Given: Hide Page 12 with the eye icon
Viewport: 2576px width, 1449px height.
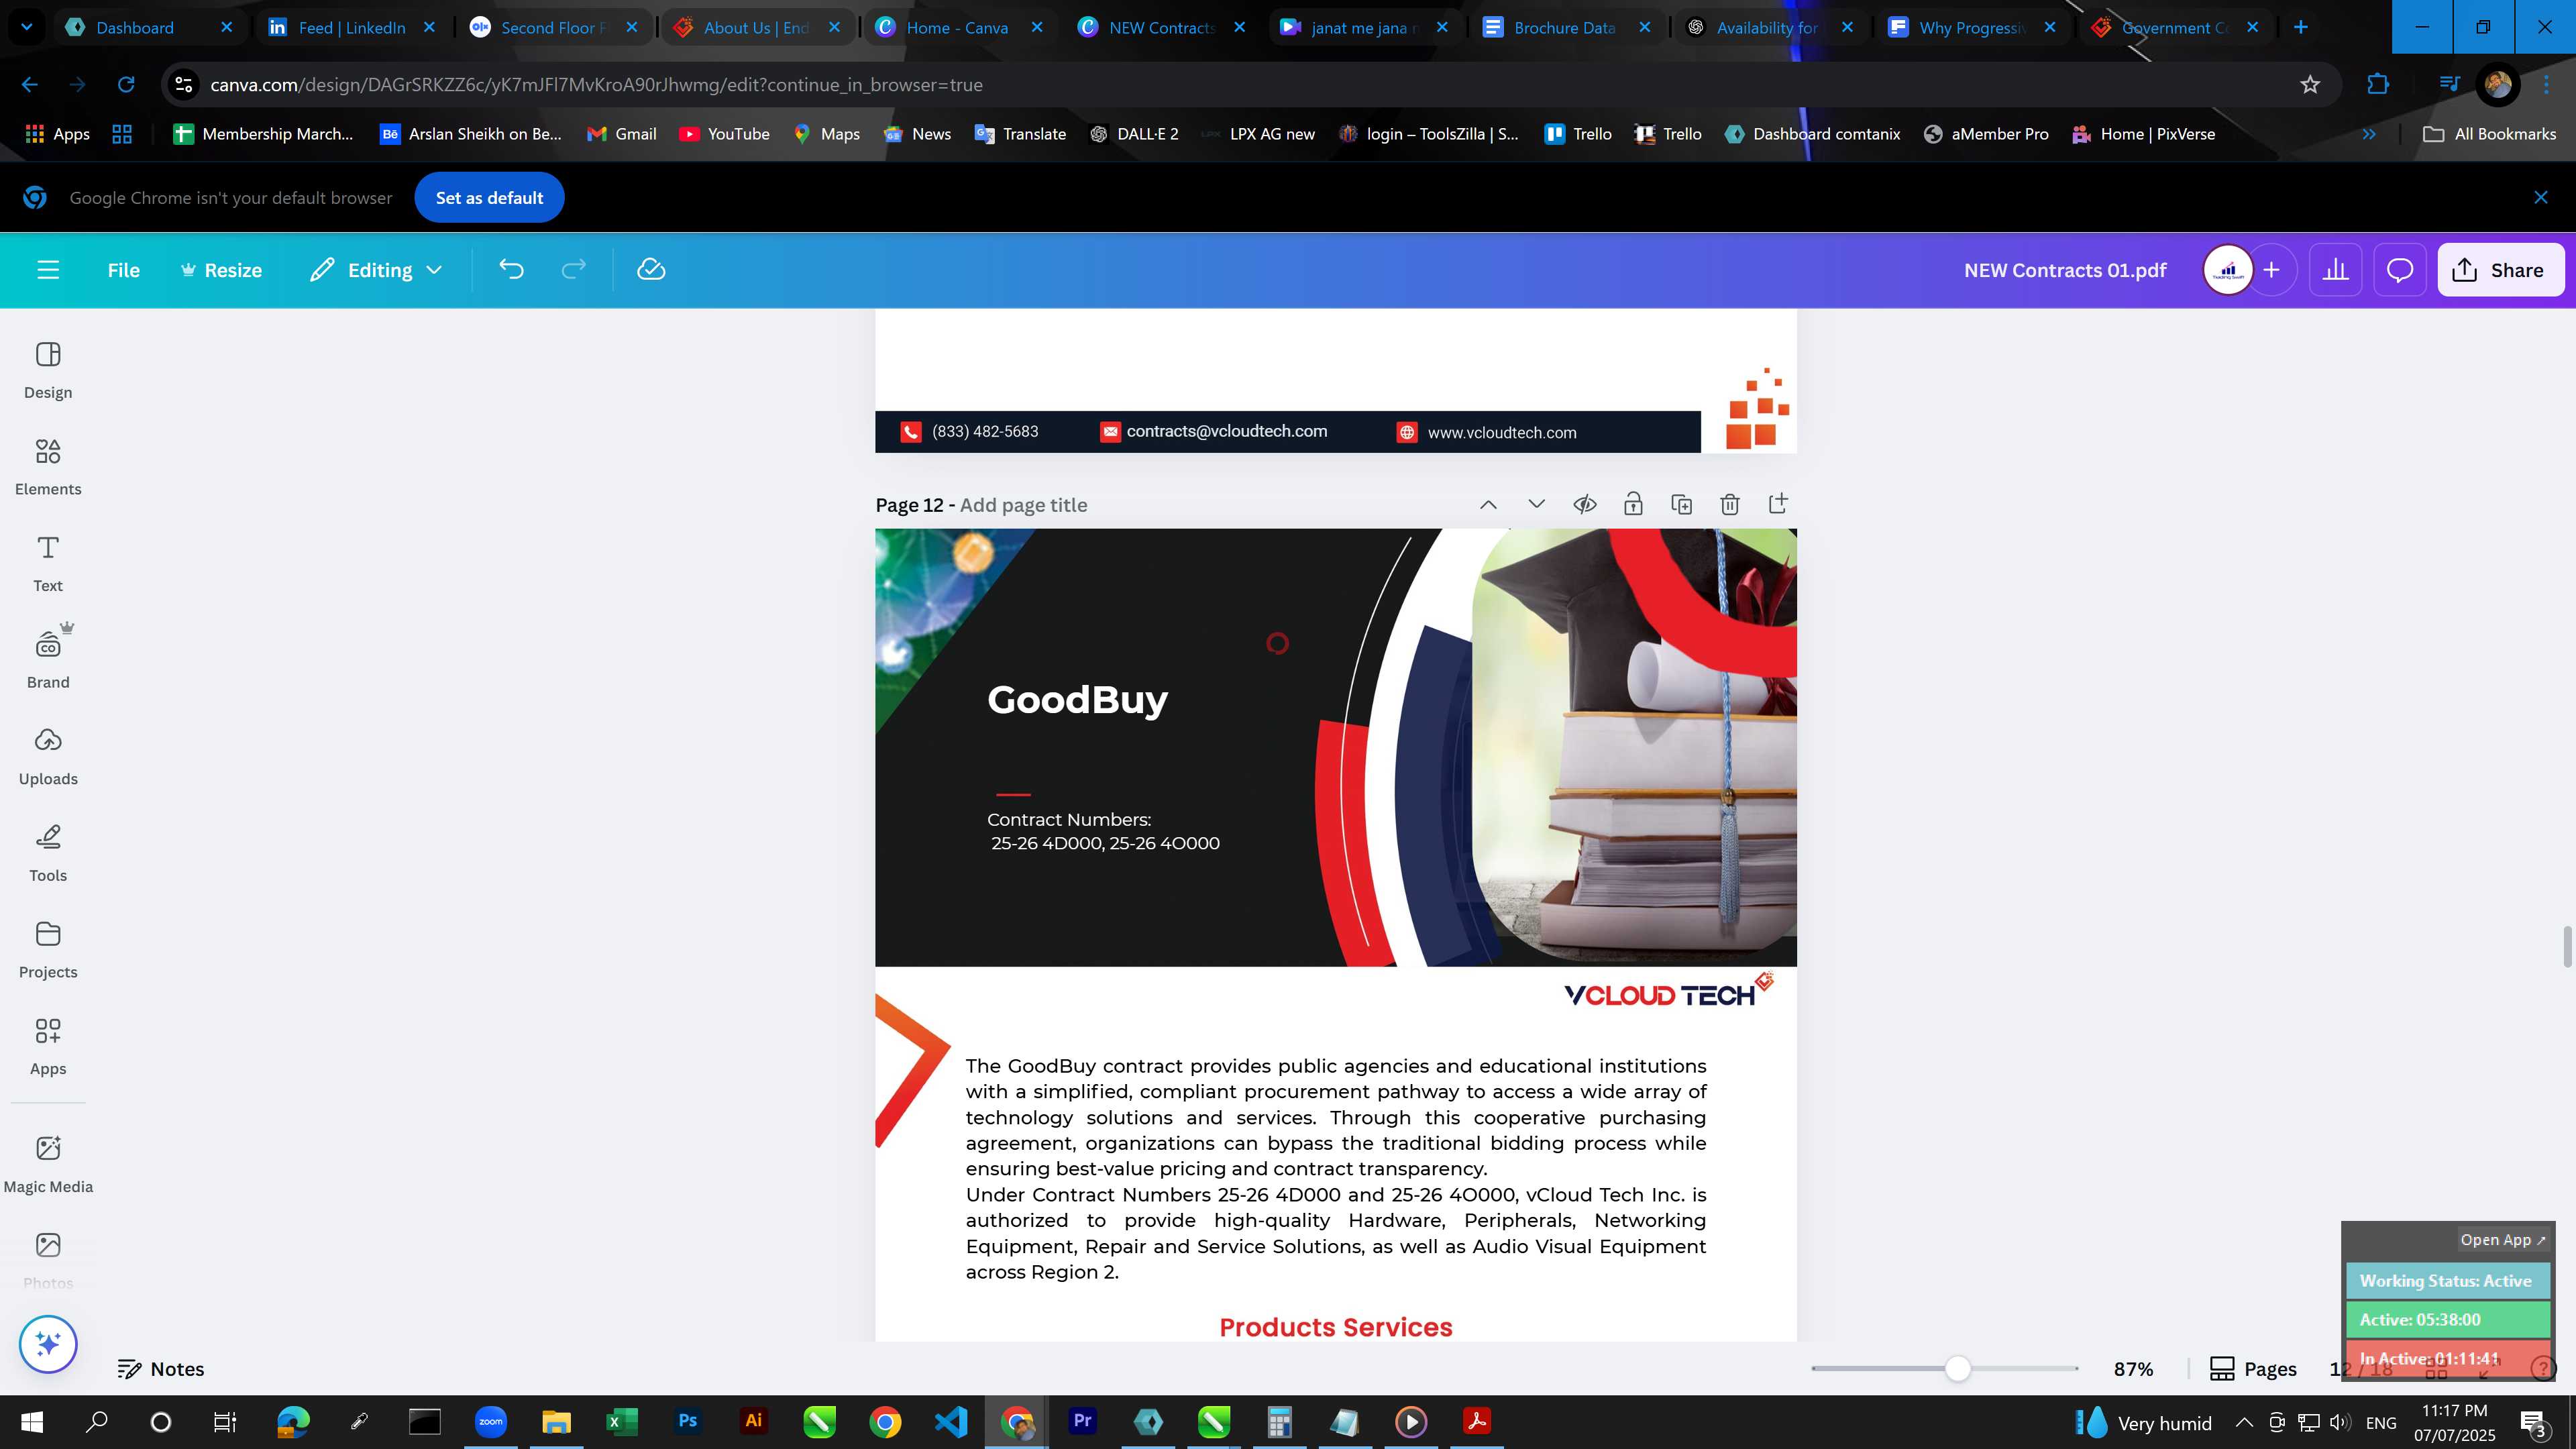Looking at the screenshot, I should click(x=1584, y=504).
